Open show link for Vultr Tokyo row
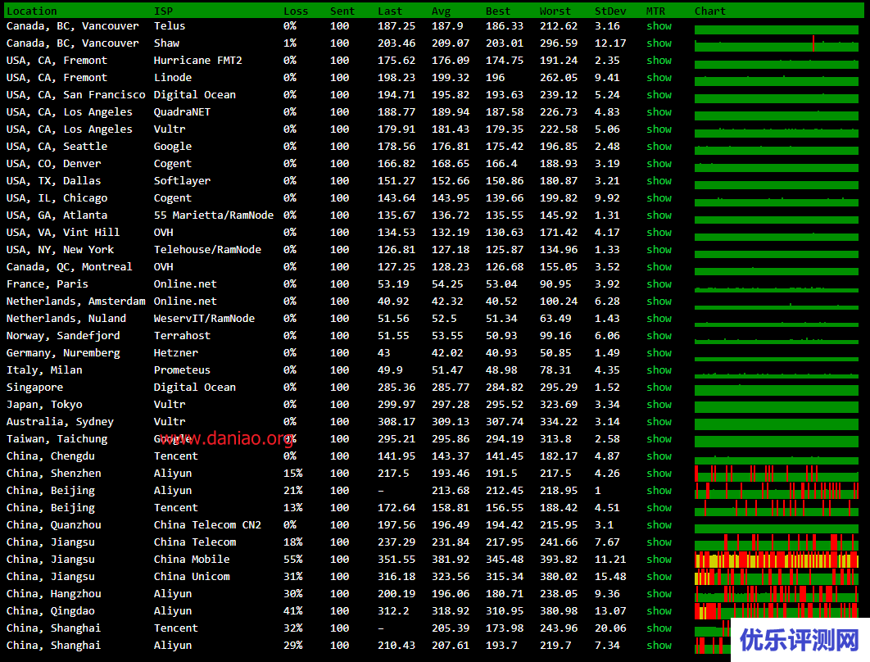Screen dimensions: 870x662 659,405
